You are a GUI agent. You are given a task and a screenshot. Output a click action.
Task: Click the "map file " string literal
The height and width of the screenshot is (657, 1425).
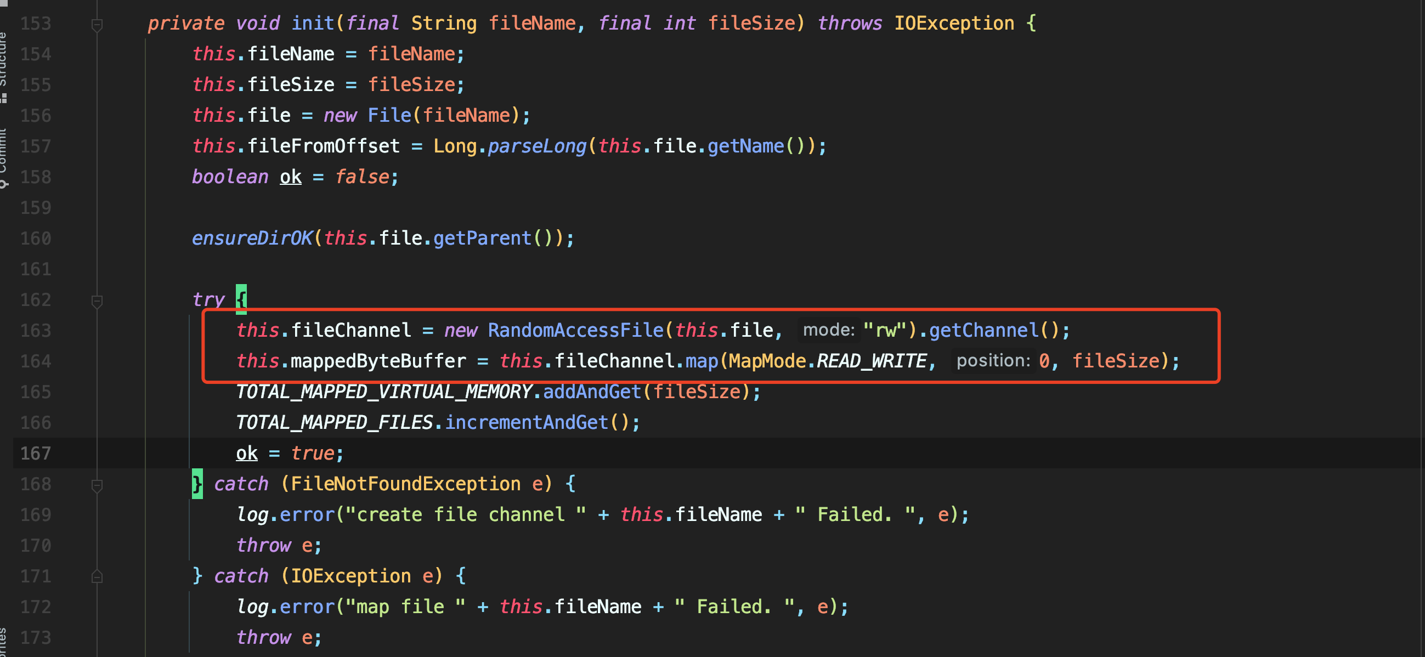point(405,607)
